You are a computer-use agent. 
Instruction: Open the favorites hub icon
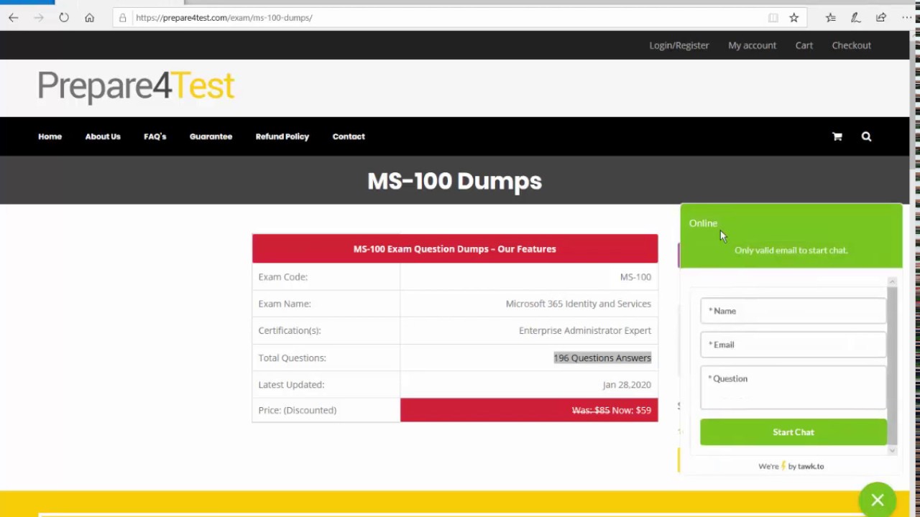click(830, 17)
